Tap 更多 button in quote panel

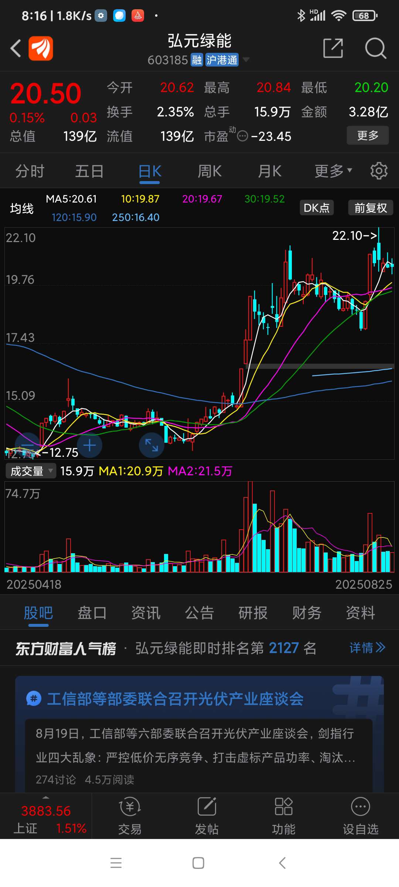368,135
